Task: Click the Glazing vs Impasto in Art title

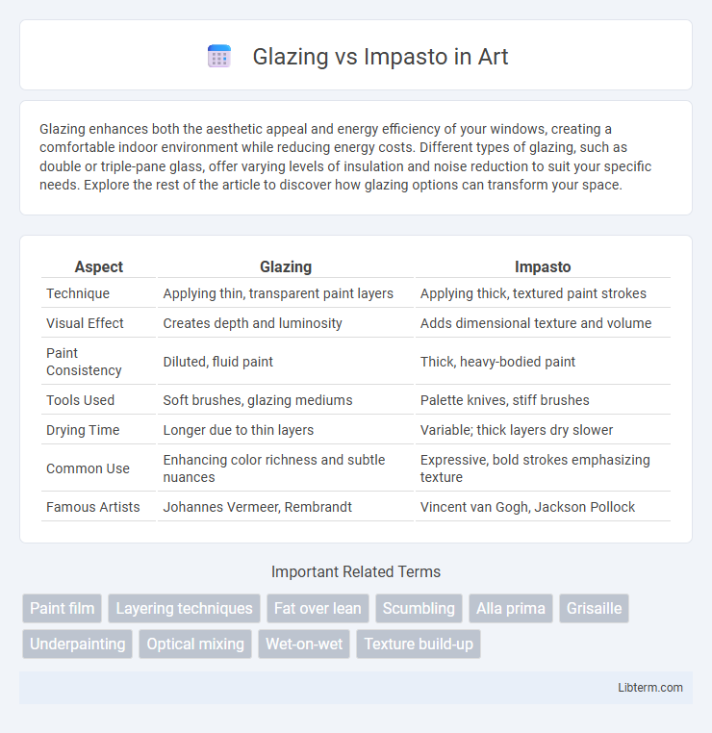Action: click(x=380, y=57)
